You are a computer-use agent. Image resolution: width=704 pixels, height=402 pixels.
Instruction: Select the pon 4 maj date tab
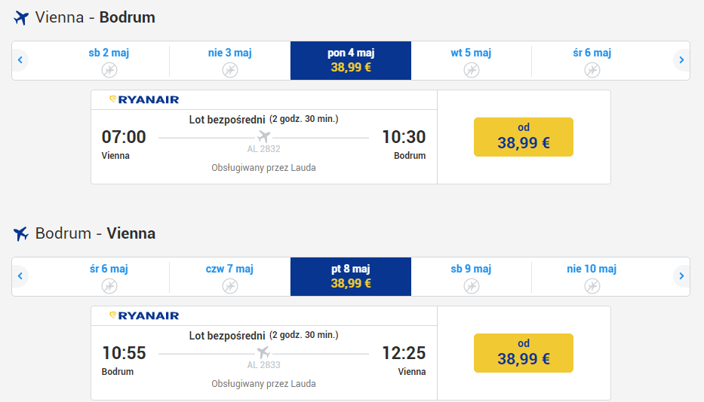351,60
